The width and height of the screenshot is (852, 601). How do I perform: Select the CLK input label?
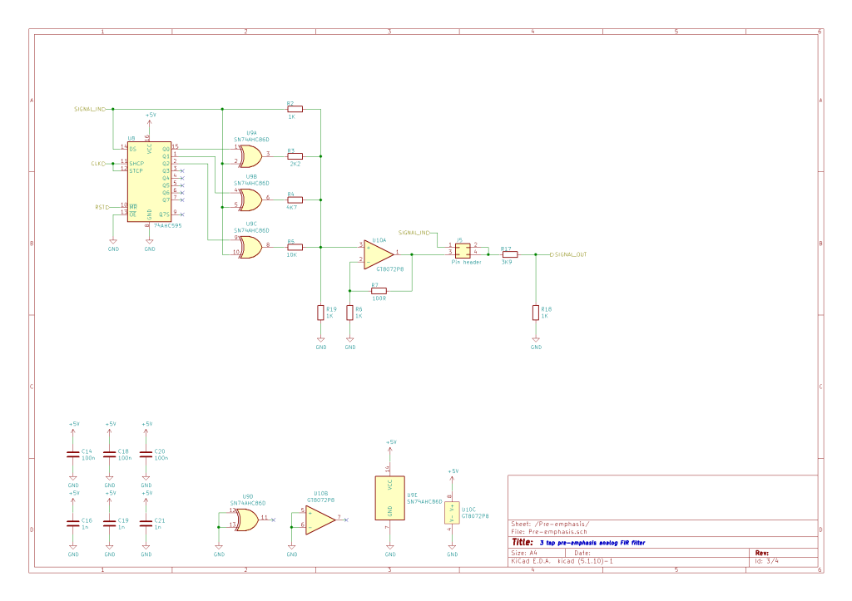pyautogui.click(x=97, y=164)
